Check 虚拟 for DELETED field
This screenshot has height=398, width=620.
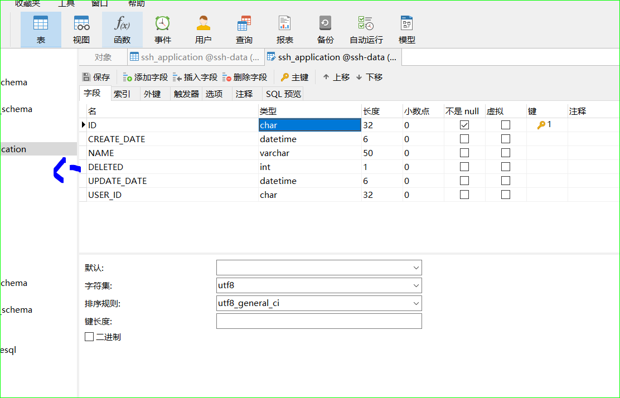point(505,167)
